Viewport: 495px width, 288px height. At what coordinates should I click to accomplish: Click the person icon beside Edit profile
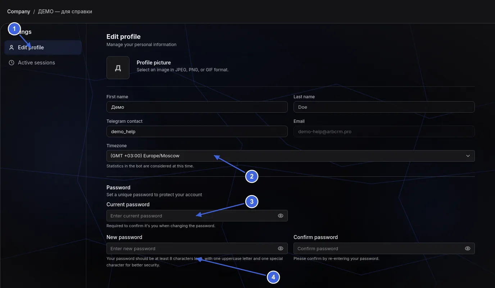click(x=12, y=48)
